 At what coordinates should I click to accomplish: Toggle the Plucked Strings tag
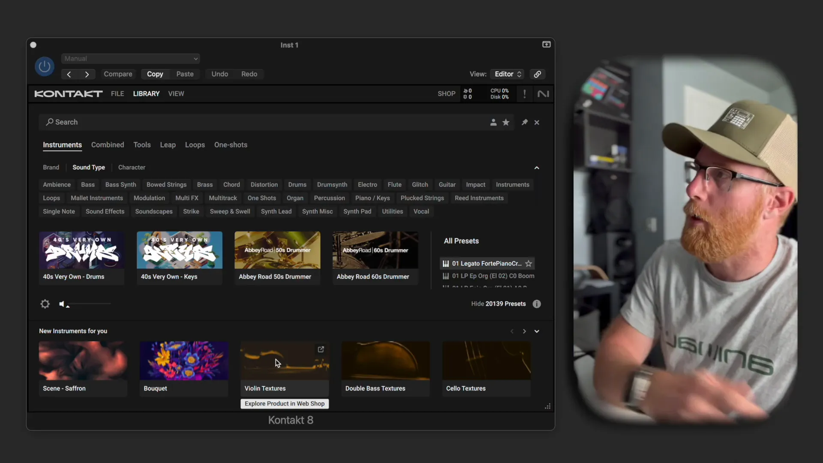pos(422,198)
